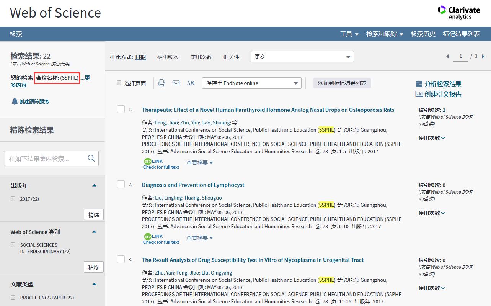
Task: Sort results by 相关性
Action: (231, 57)
